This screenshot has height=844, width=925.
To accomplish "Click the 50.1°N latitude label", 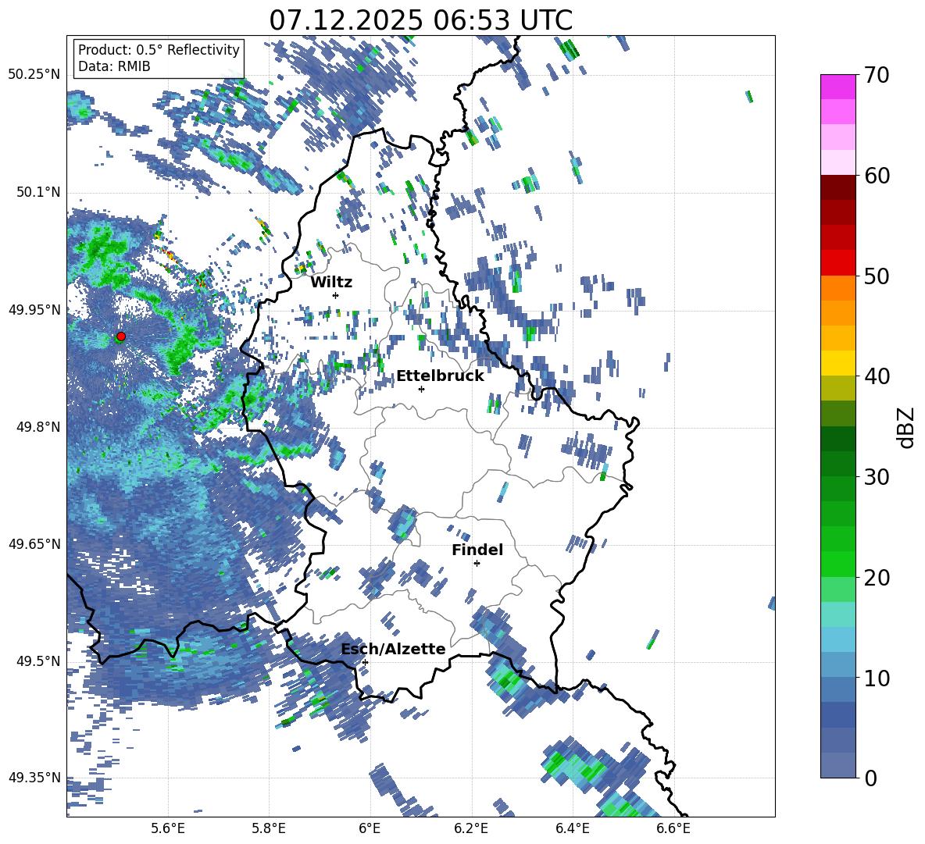I will tap(38, 193).
